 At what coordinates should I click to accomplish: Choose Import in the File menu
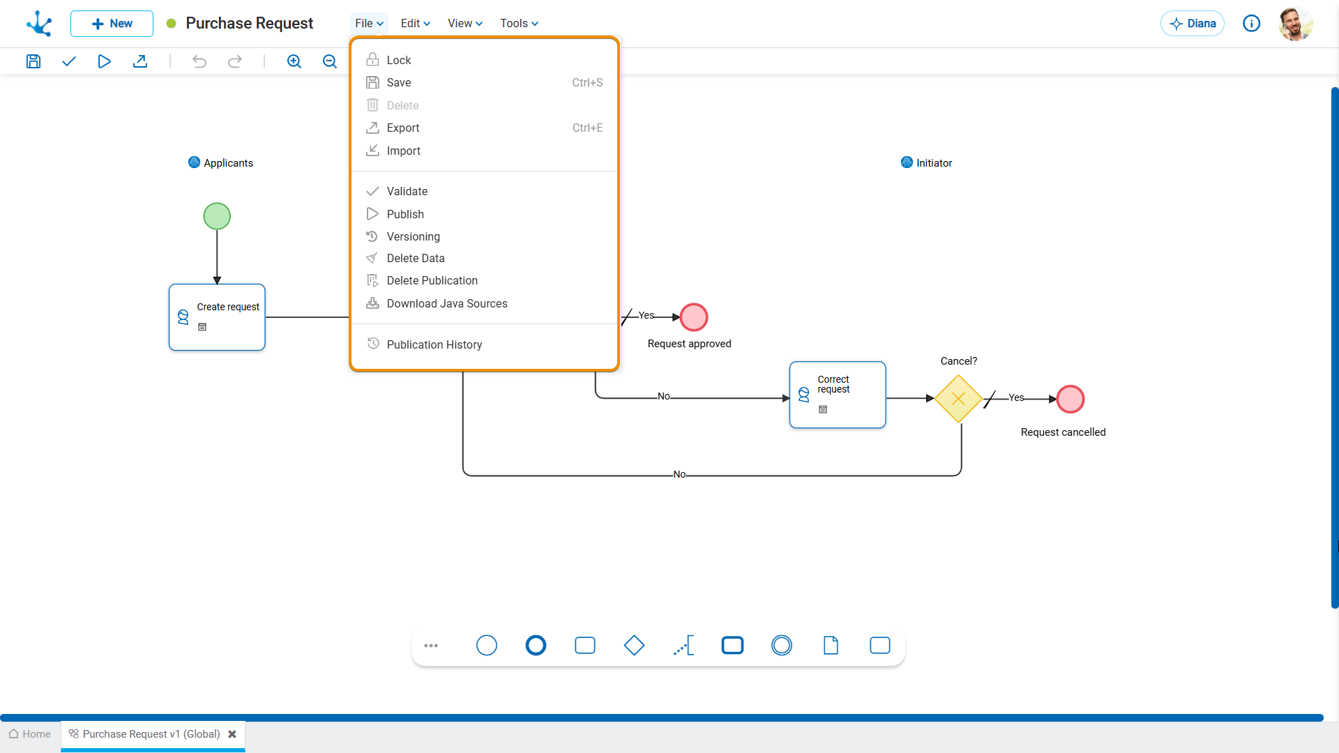[x=485, y=151]
